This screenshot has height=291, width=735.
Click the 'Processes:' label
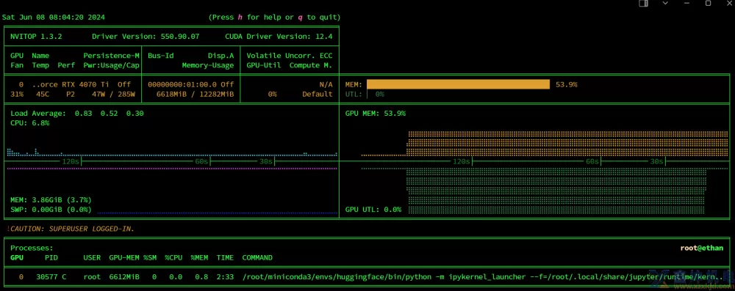[32, 248]
